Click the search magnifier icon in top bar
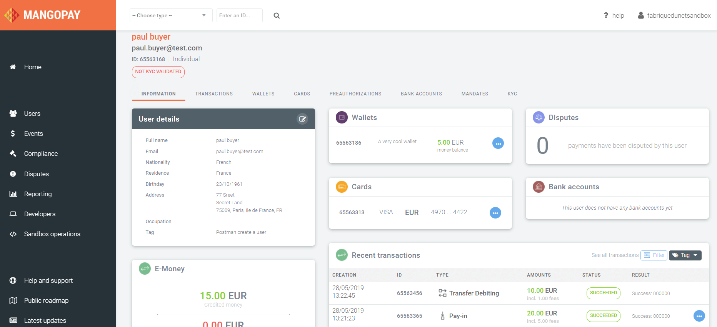The image size is (717, 327). (277, 16)
